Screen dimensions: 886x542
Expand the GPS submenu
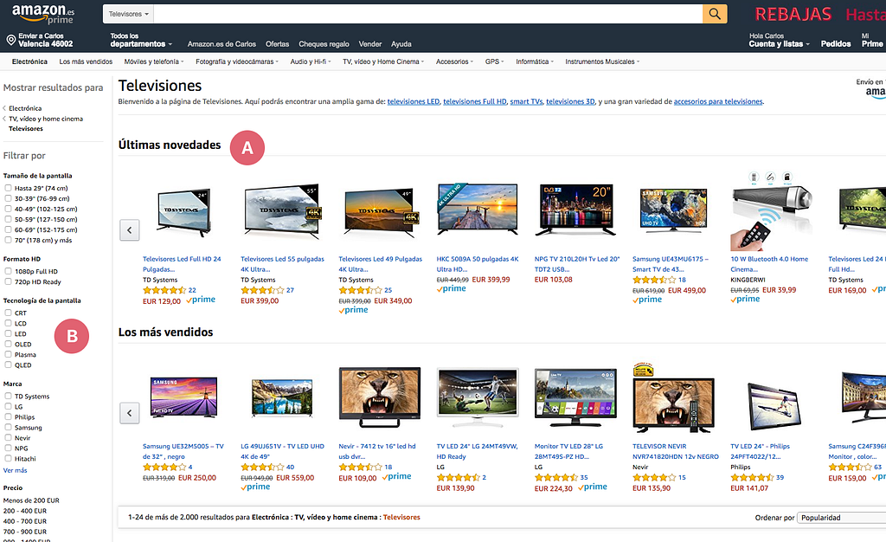[494, 61]
